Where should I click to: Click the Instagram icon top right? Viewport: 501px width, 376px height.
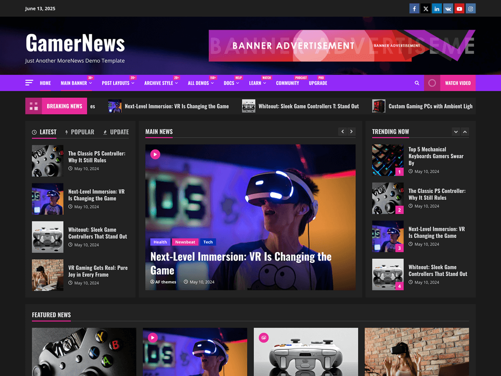(x=471, y=8)
